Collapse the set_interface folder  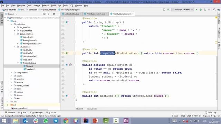click(15, 47)
